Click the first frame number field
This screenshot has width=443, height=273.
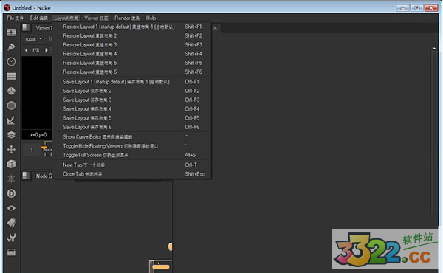click(x=31, y=151)
